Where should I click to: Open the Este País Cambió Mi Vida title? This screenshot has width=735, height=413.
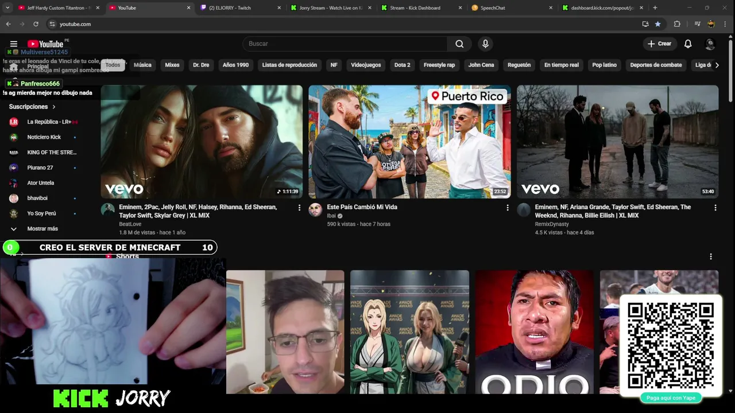[x=362, y=207]
